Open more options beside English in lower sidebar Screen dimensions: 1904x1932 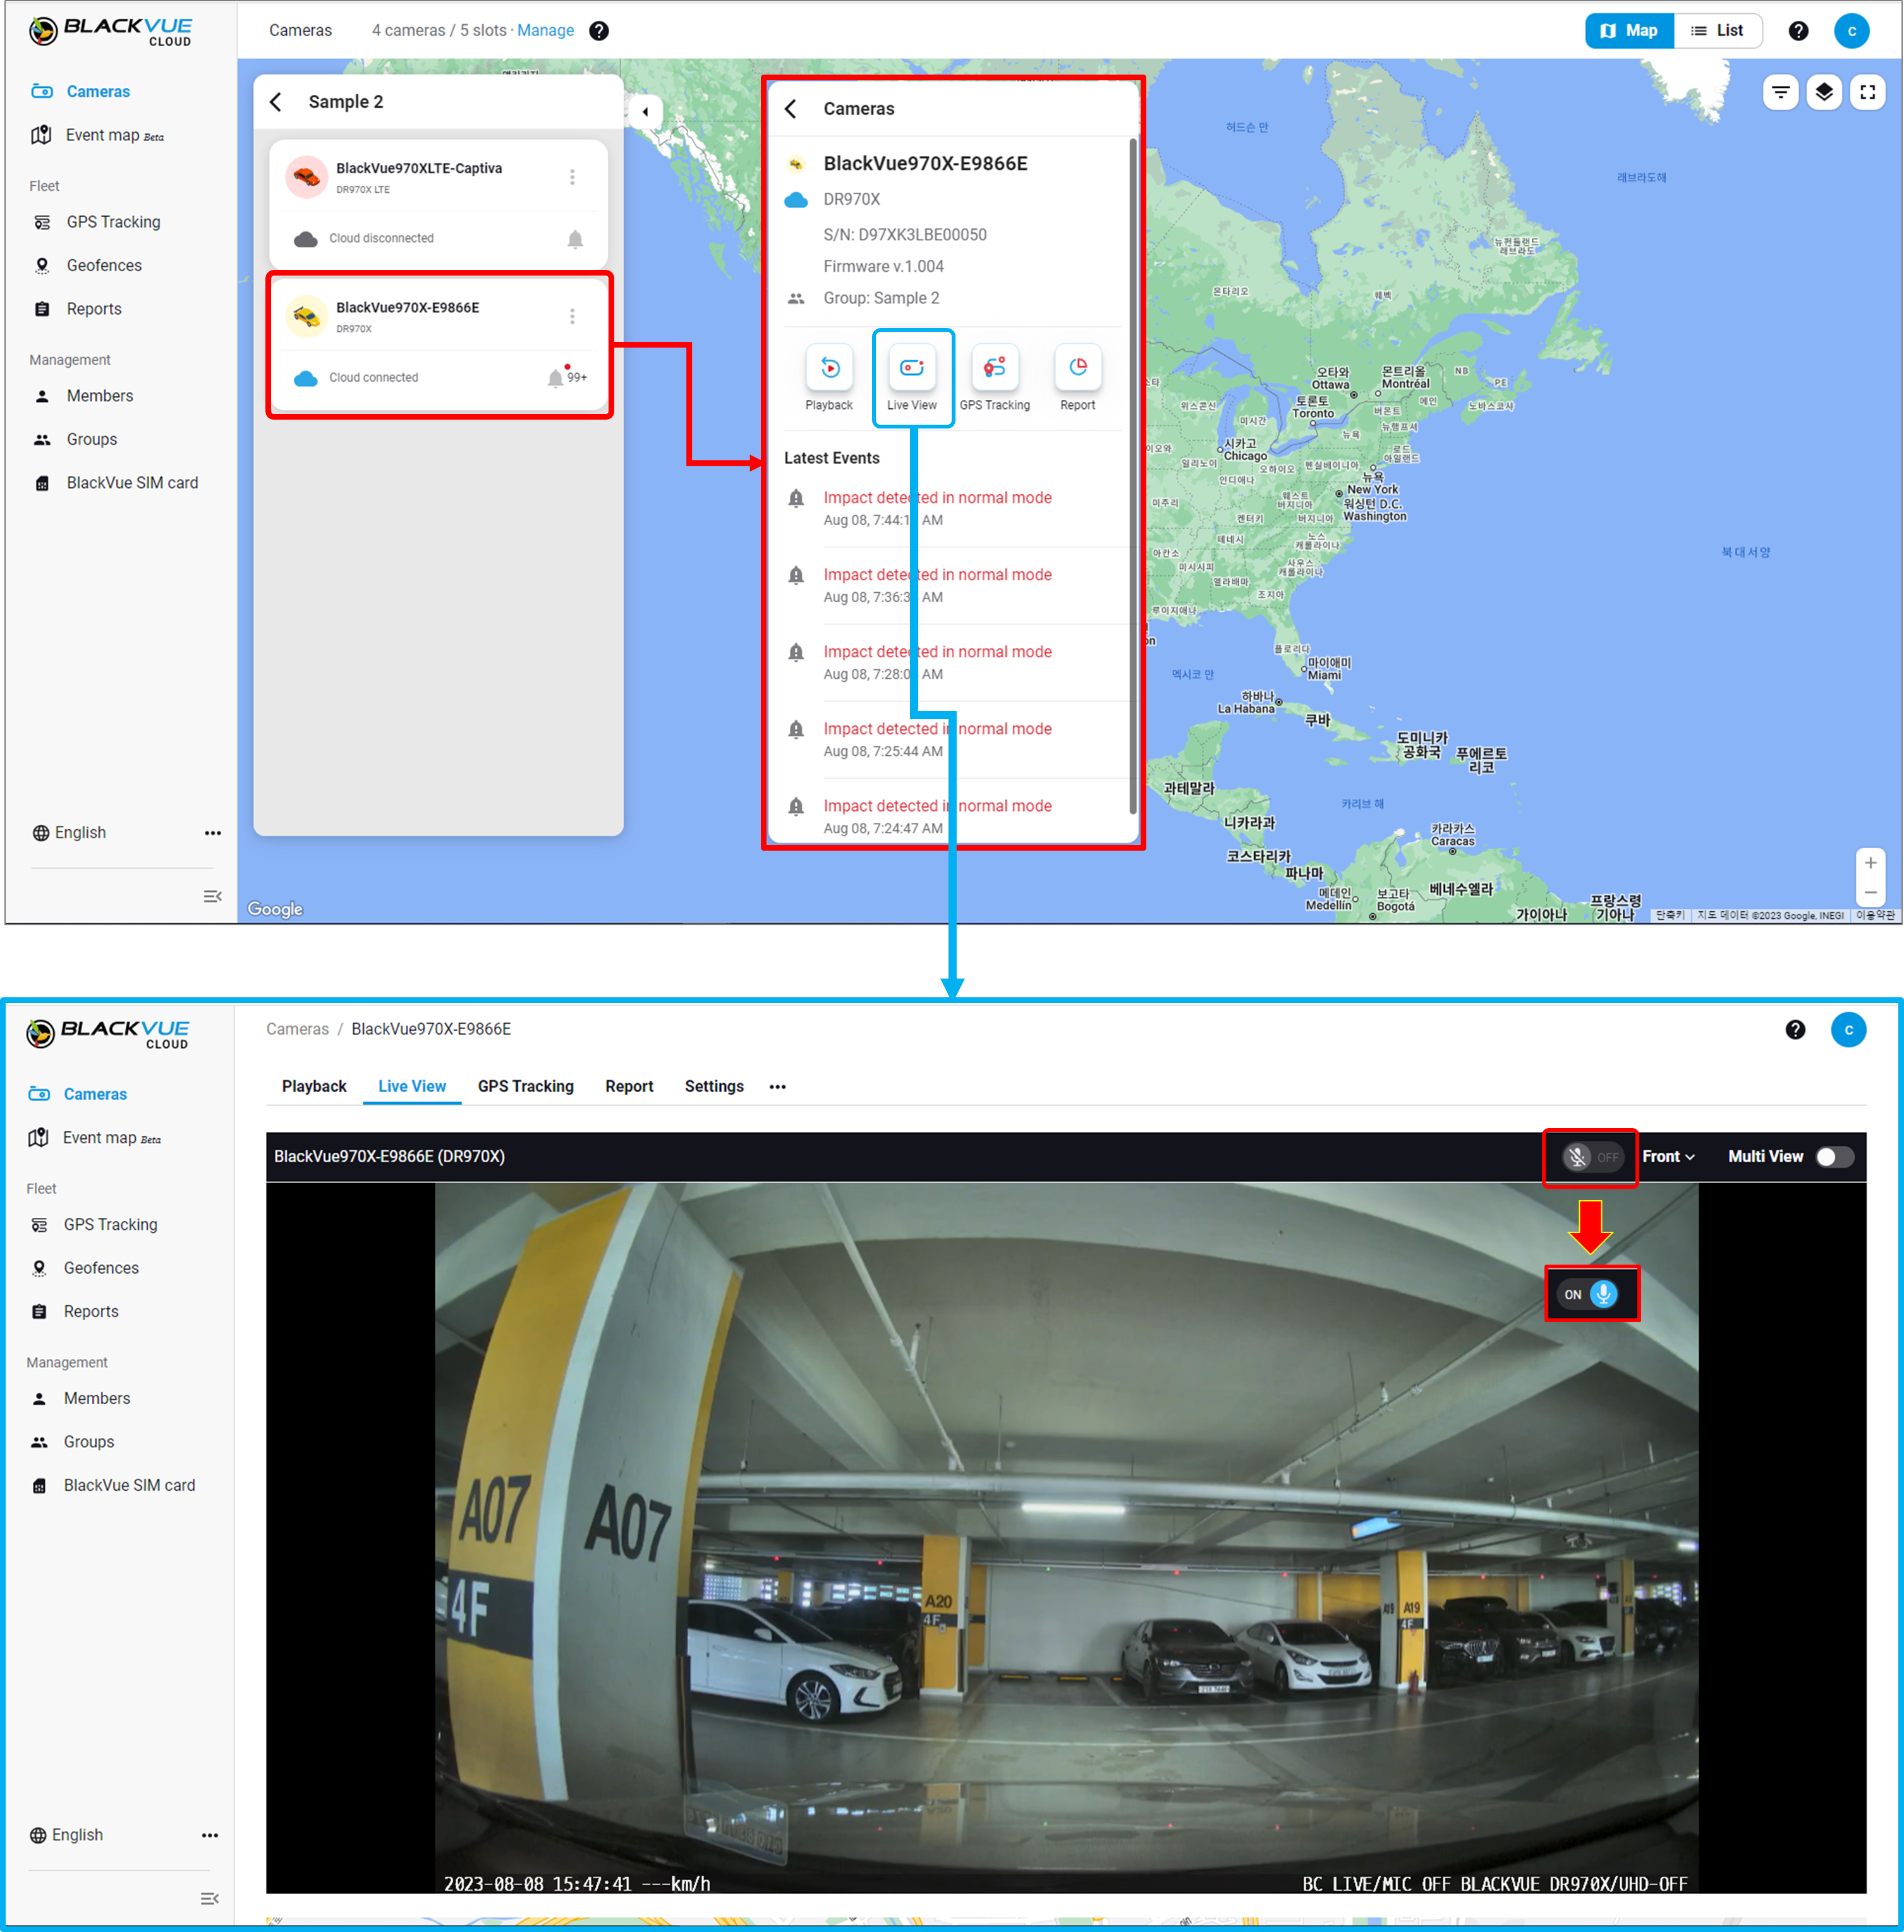(210, 1835)
